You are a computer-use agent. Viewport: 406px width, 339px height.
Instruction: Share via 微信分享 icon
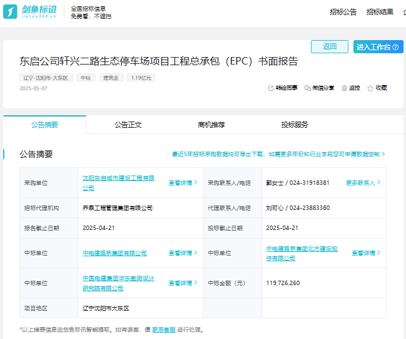308,88
